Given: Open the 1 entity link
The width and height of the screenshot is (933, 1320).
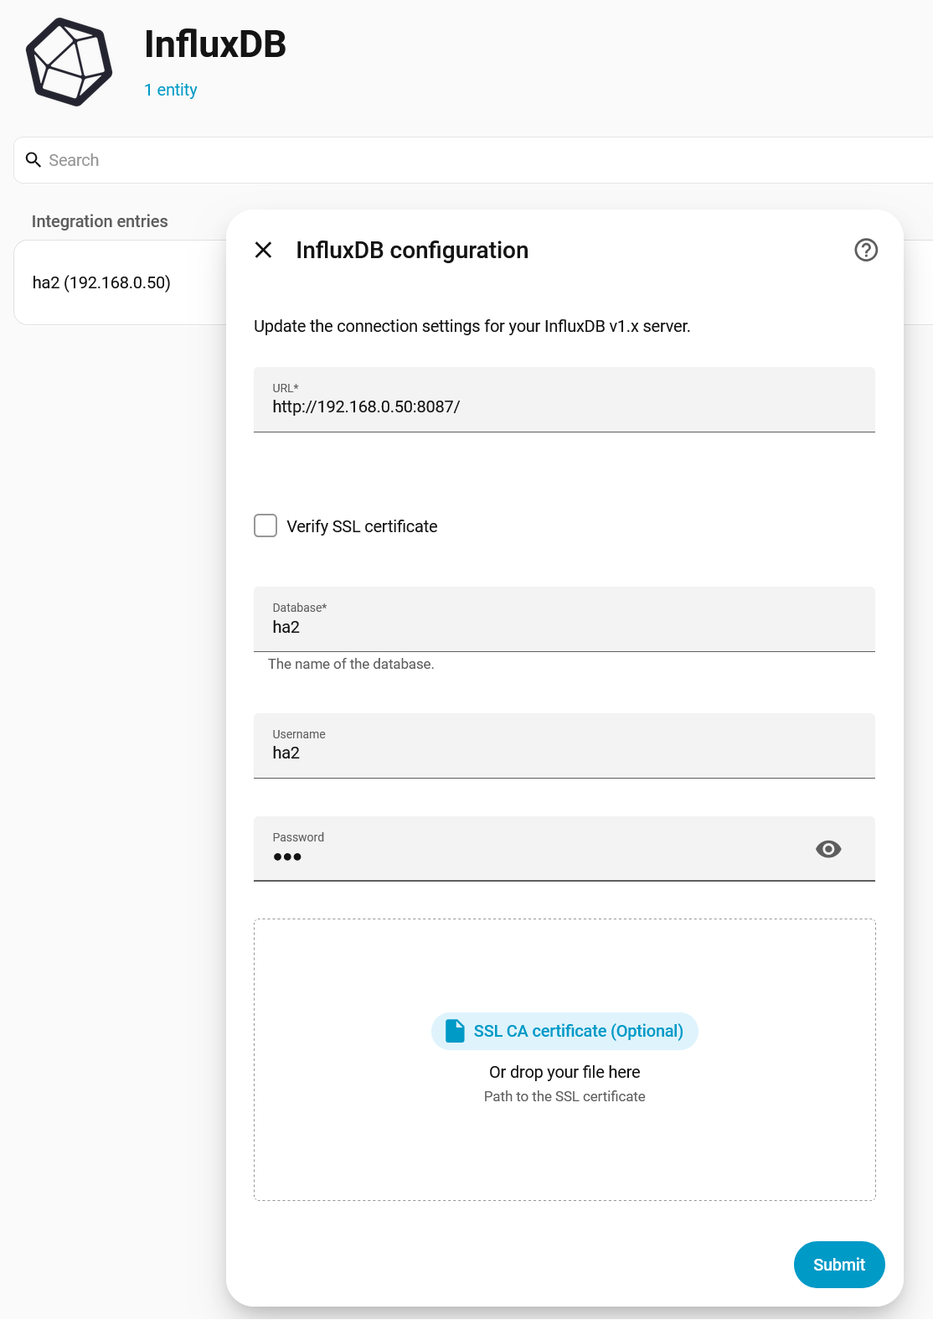Looking at the screenshot, I should coord(171,90).
